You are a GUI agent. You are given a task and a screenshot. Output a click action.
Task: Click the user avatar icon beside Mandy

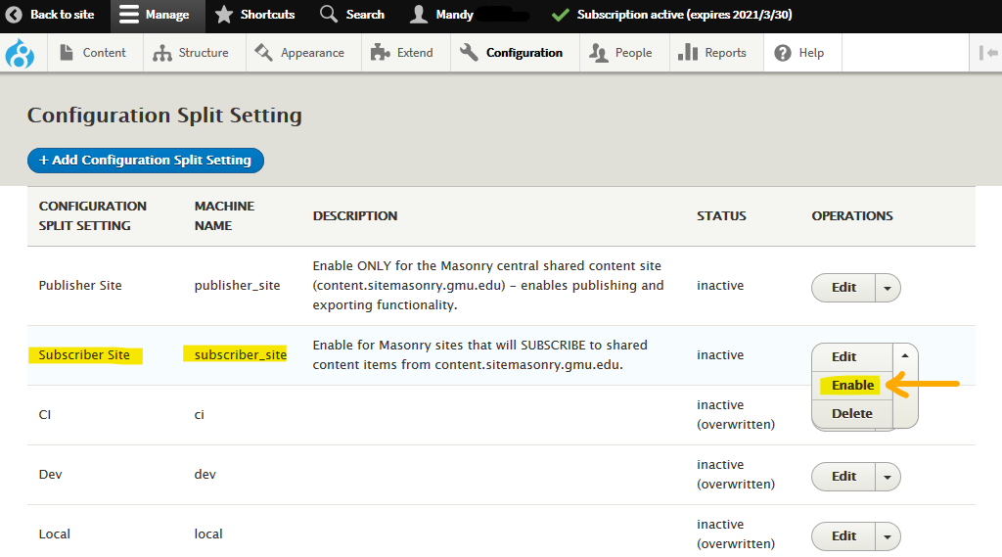(x=419, y=14)
